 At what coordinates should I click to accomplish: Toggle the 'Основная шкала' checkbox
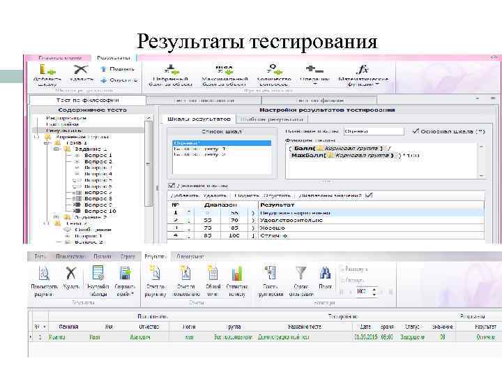(416, 131)
